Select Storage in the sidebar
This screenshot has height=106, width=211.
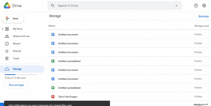click(x=22, y=69)
